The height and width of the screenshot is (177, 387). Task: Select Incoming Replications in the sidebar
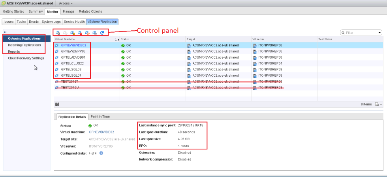pos(24,45)
